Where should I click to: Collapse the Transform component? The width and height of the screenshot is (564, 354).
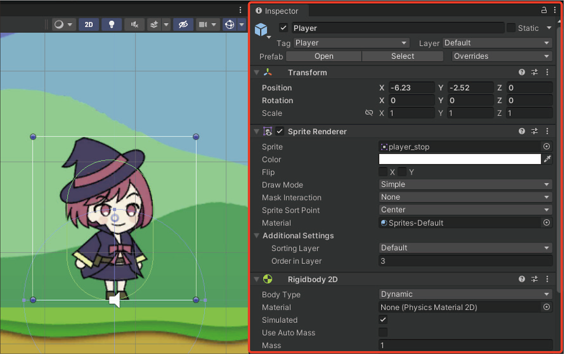click(x=257, y=72)
